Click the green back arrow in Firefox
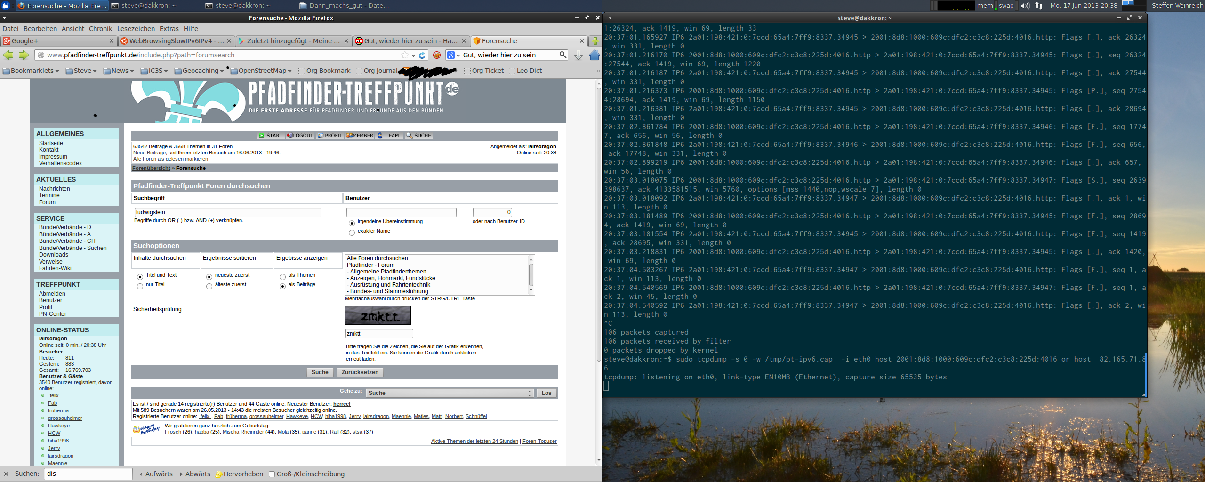Screen dimensions: 1205x482 (8, 56)
